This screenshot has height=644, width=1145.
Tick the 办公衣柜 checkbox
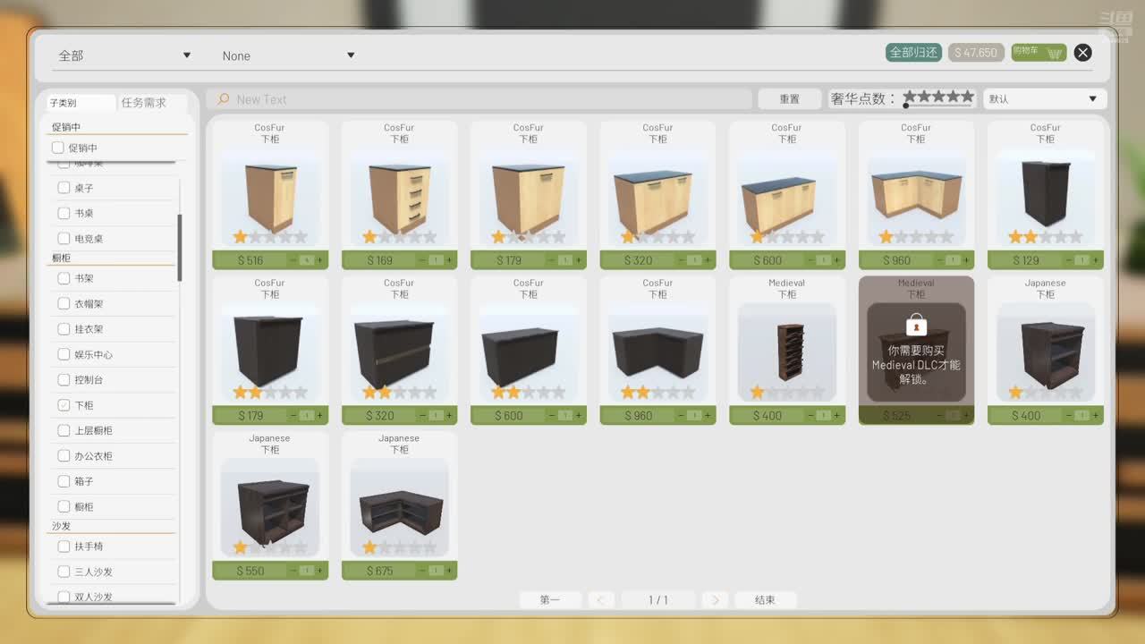tap(64, 456)
